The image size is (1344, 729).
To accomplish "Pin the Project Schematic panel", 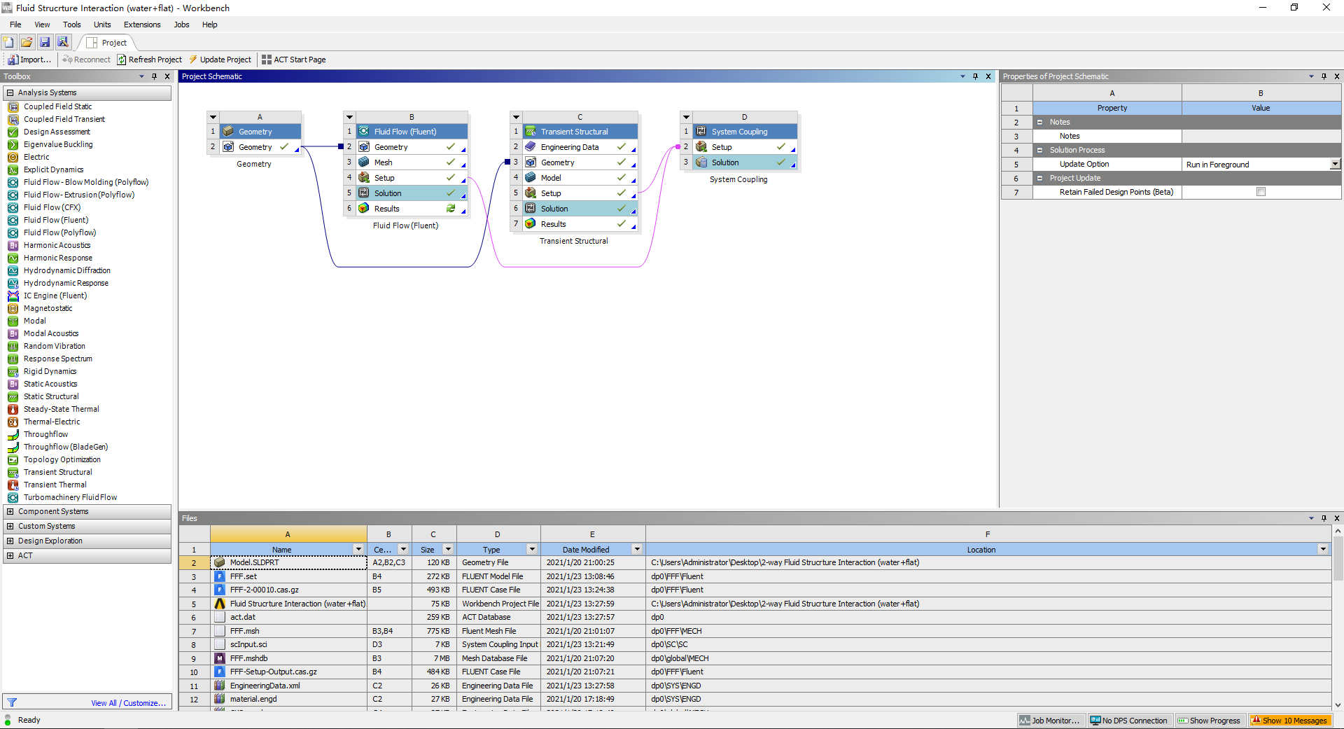I will (975, 76).
